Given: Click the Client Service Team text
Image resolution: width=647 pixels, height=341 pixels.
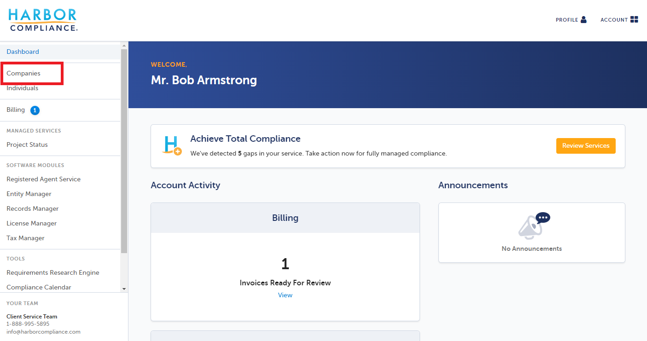Looking at the screenshot, I should pyautogui.click(x=32, y=317).
